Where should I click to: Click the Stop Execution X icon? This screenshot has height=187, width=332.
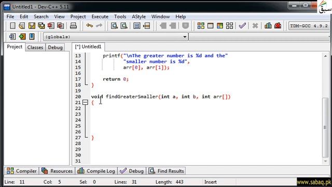[255, 26]
